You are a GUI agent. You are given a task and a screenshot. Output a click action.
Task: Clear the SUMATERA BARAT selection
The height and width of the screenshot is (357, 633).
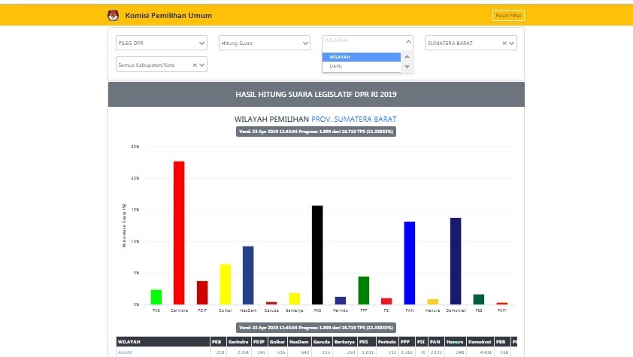pos(504,44)
